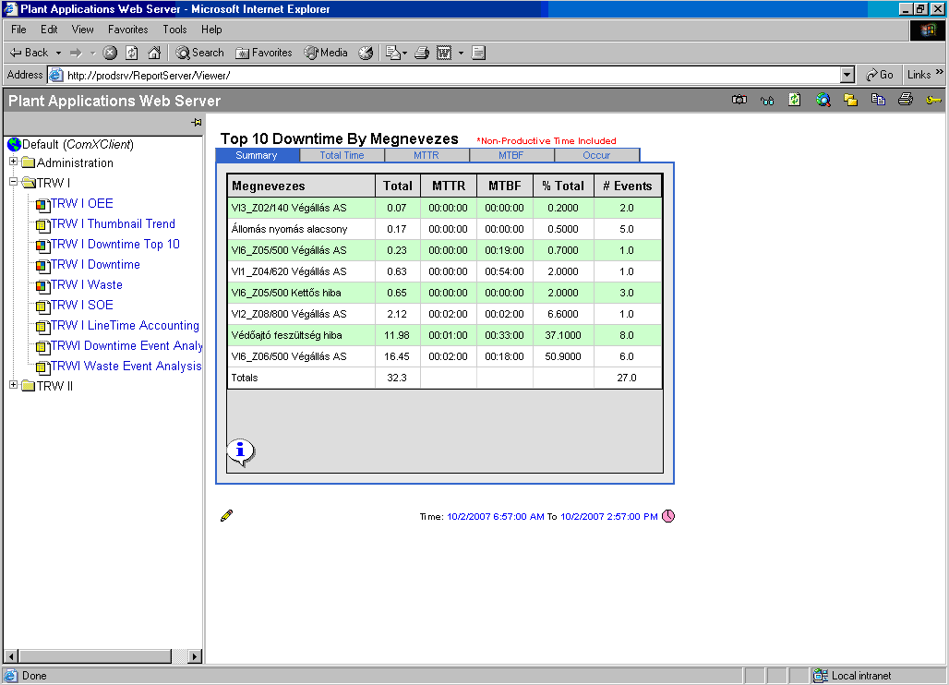Open the Mail button dropdown arrow
Image resolution: width=949 pixels, height=685 pixels.
[x=405, y=54]
